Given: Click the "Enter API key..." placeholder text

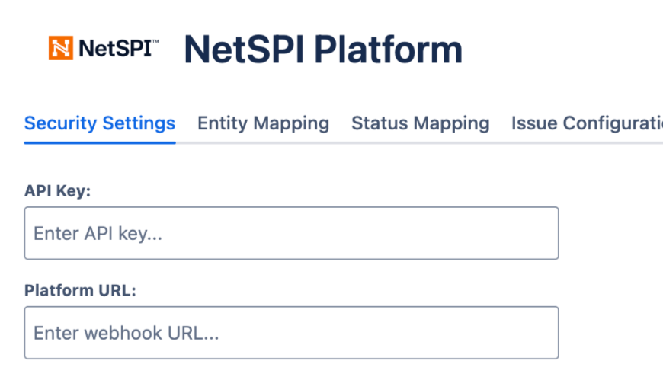Looking at the screenshot, I should tap(98, 234).
